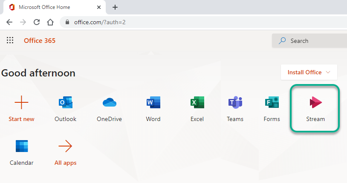Launch the Excel app

tap(197, 102)
